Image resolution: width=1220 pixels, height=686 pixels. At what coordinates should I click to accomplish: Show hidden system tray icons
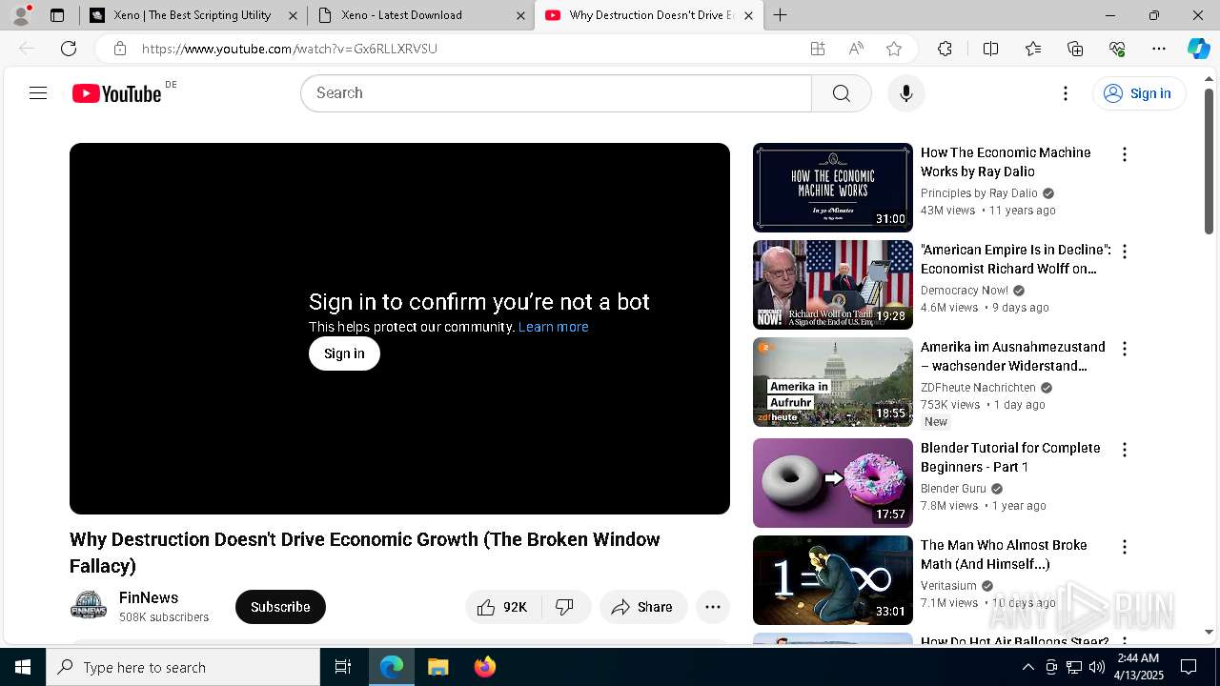coord(1027,667)
